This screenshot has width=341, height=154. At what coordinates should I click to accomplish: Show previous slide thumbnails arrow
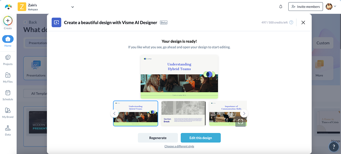tap(114, 113)
